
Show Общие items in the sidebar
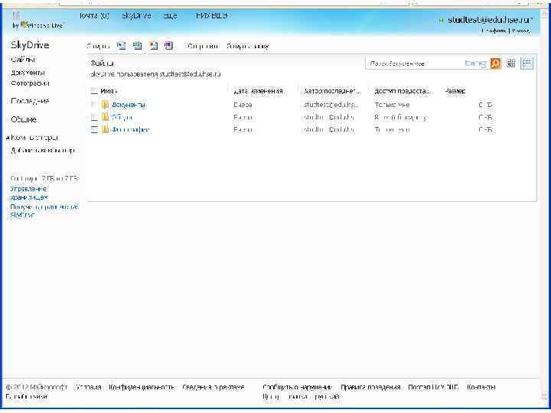click(24, 119)
